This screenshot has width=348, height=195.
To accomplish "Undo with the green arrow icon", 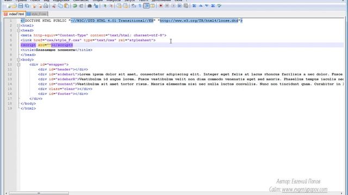I will pyautogui.click(x=75, y=6).
